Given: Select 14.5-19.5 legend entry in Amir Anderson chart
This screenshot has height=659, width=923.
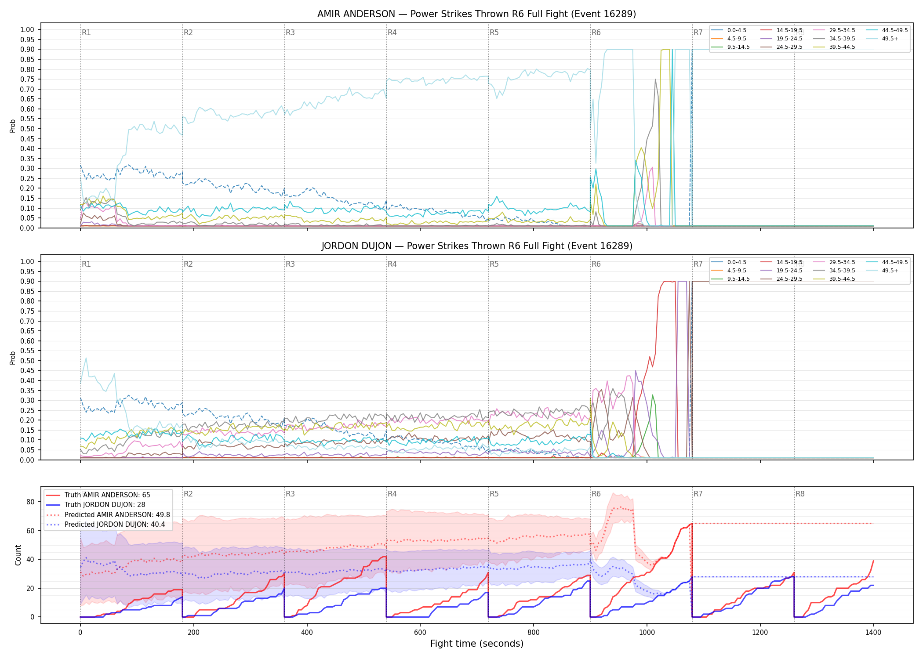Looking at the screenshot, I should 781,30.
